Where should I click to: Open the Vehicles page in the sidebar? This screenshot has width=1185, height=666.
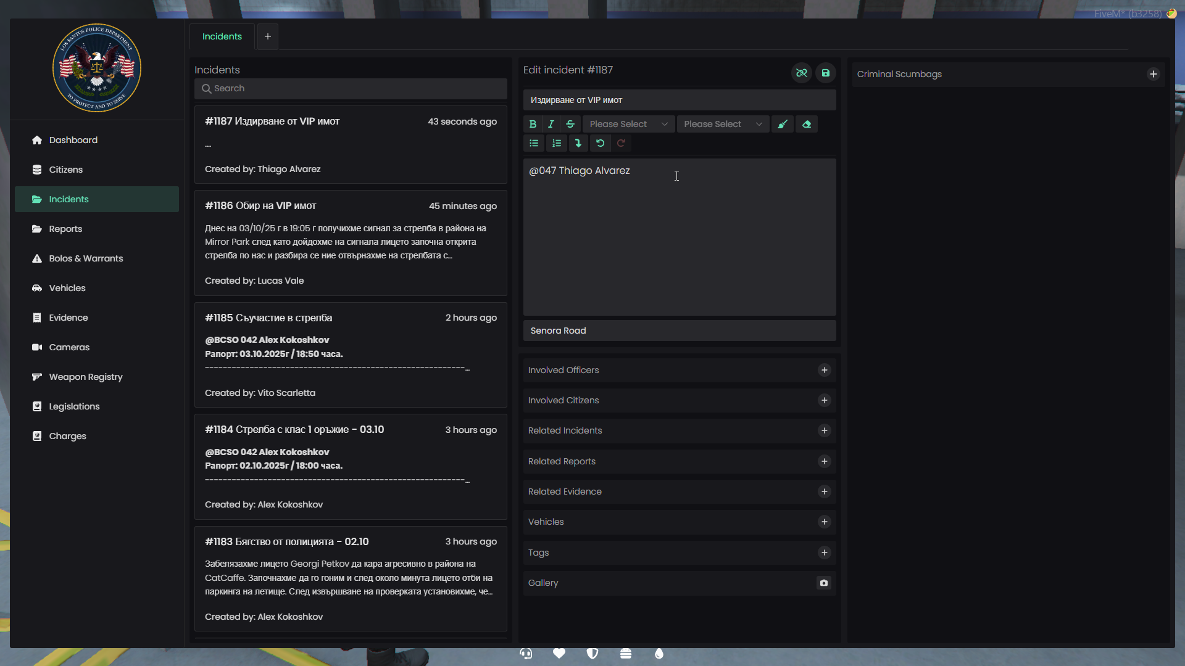pos(97,288)
